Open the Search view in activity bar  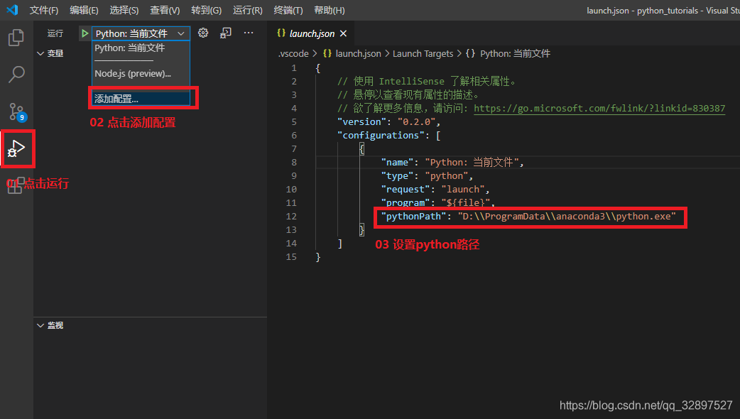click(x=16, y=74)
